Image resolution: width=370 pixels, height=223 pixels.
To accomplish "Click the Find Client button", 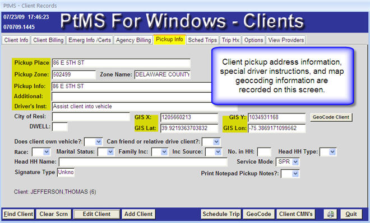I will [x=18, y=214].
